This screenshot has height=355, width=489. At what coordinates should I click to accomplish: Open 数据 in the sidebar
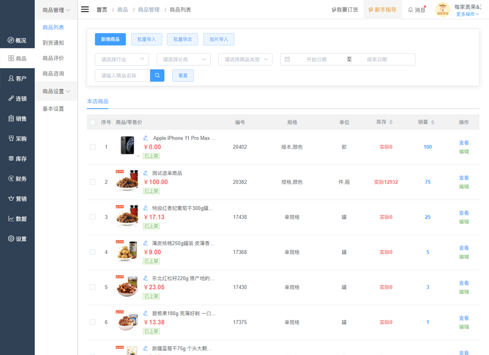pos(17,219)
